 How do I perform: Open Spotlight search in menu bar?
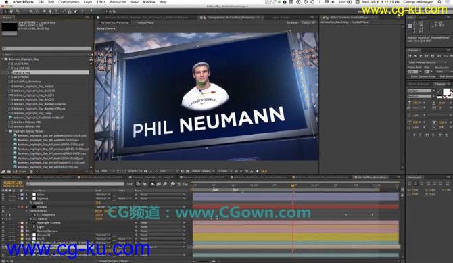(x=439, y=2)
